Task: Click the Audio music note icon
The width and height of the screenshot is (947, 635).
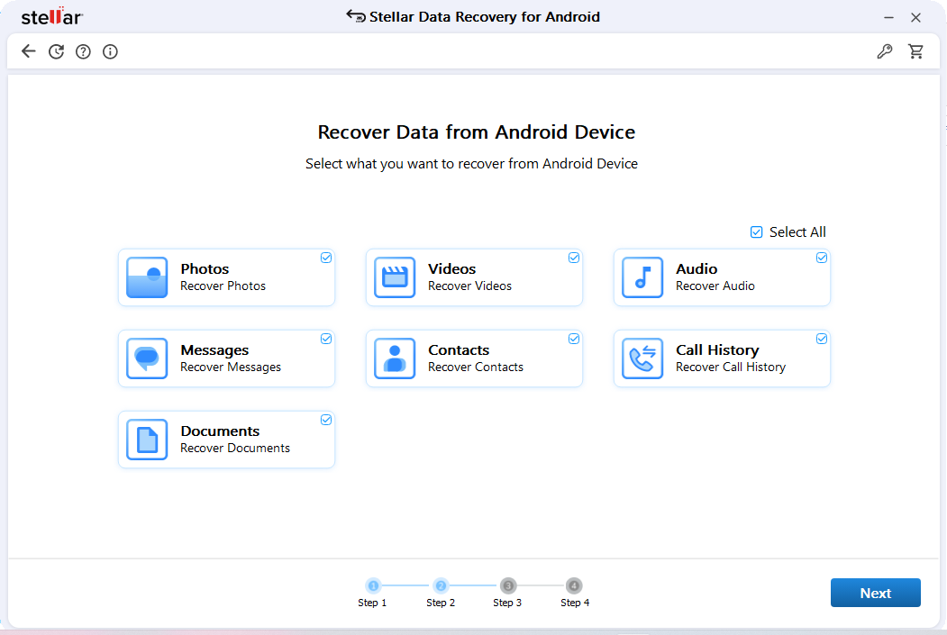Action: 642,277
